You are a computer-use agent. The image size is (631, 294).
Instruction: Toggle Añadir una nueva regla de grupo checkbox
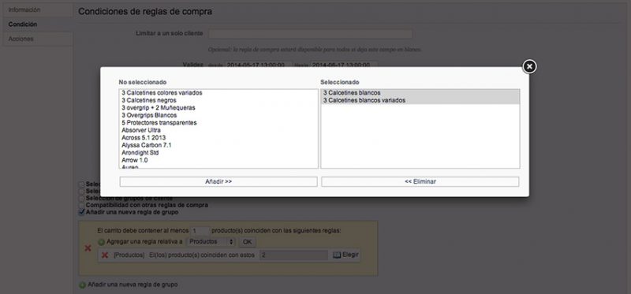click(x=82, y=212)
